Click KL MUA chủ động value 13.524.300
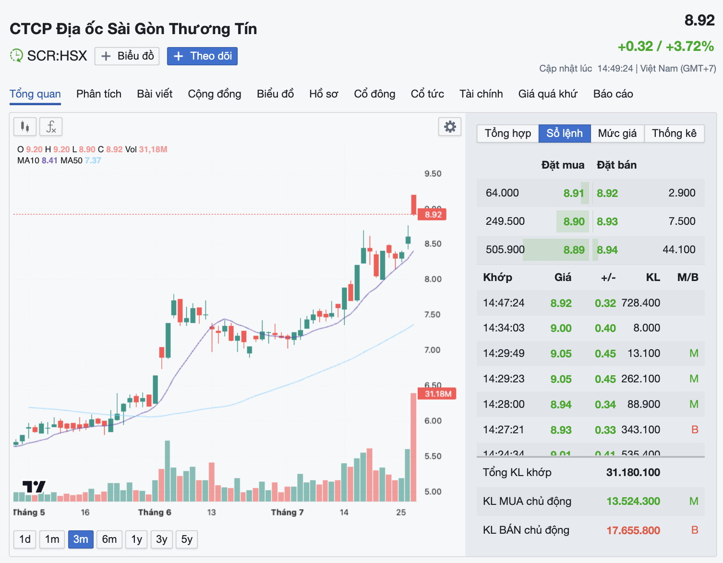 pyautogui.click(x=633, y=501)
